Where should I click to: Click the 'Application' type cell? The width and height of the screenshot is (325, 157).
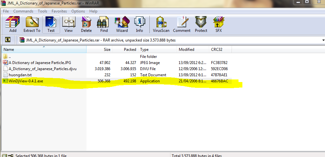tap(150, 81)
